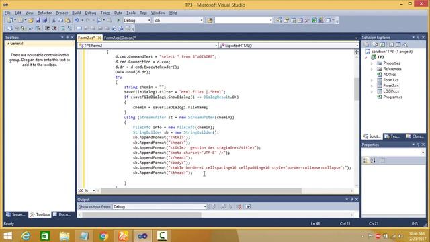Toggle a bookmark with the toolbar icon
This screenshot has height=242, width=430.
tap(79, 28)
